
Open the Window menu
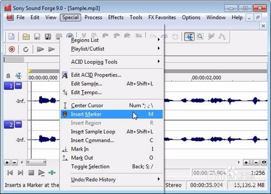(x=216, y=18)
